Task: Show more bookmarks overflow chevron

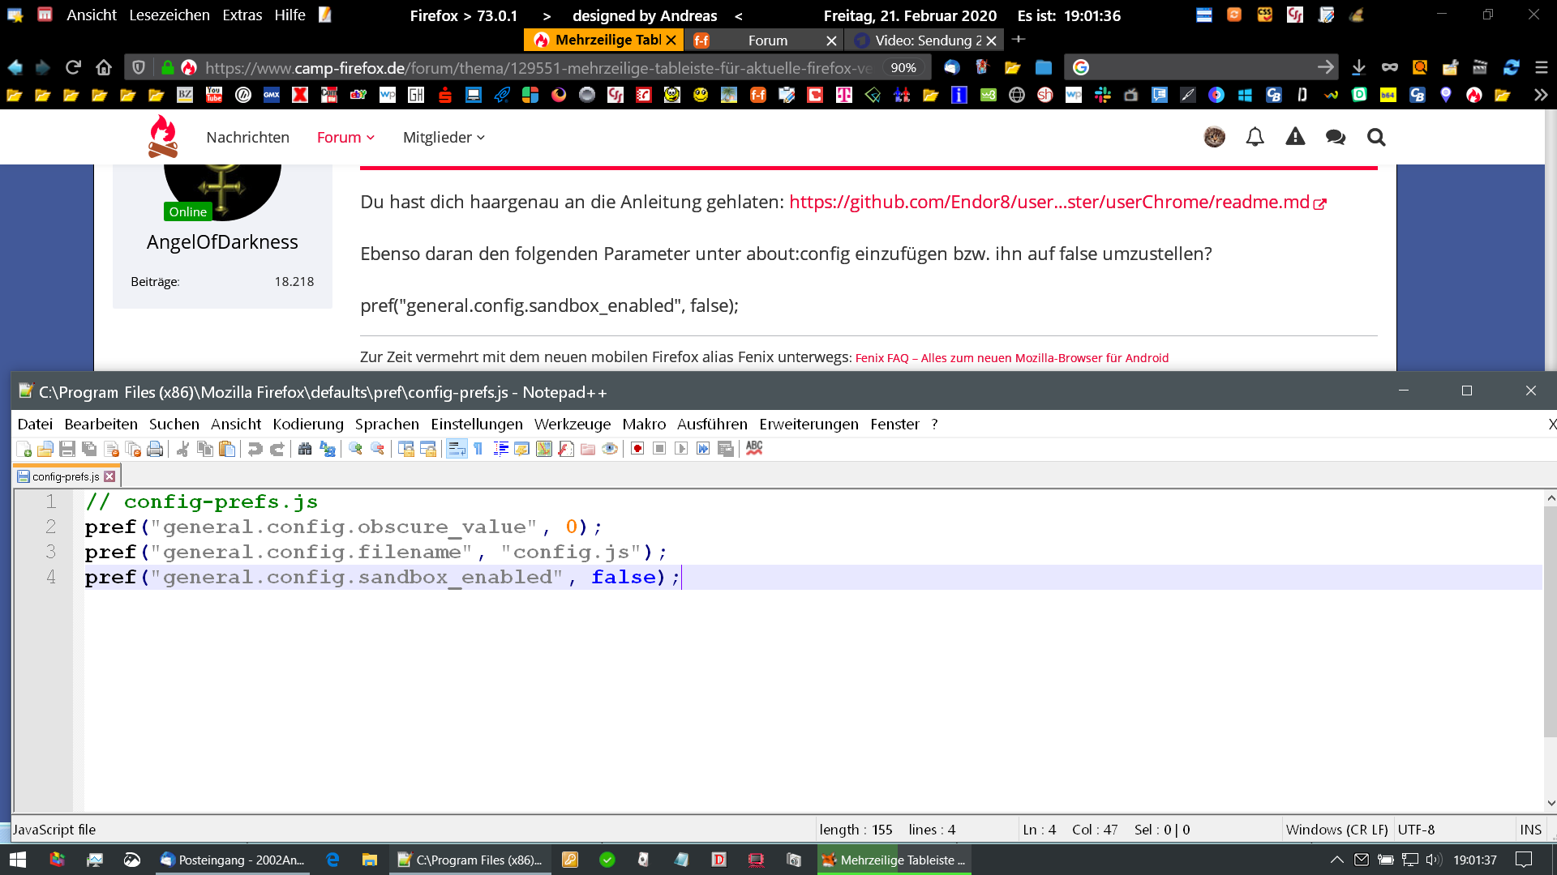Action: (1540, 96)
